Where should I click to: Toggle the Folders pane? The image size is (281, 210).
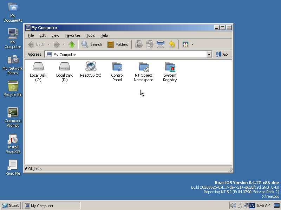tap(118, 44)
